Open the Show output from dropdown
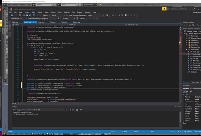 point(45,110)
